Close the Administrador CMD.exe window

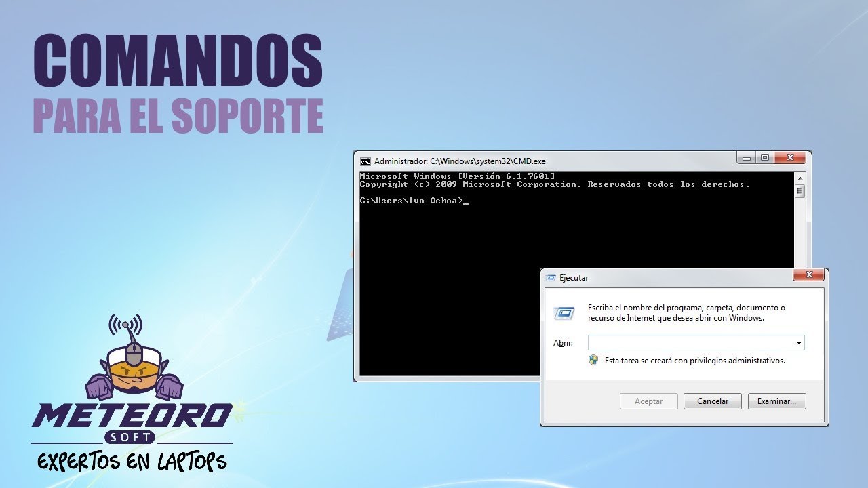(789, 157)
